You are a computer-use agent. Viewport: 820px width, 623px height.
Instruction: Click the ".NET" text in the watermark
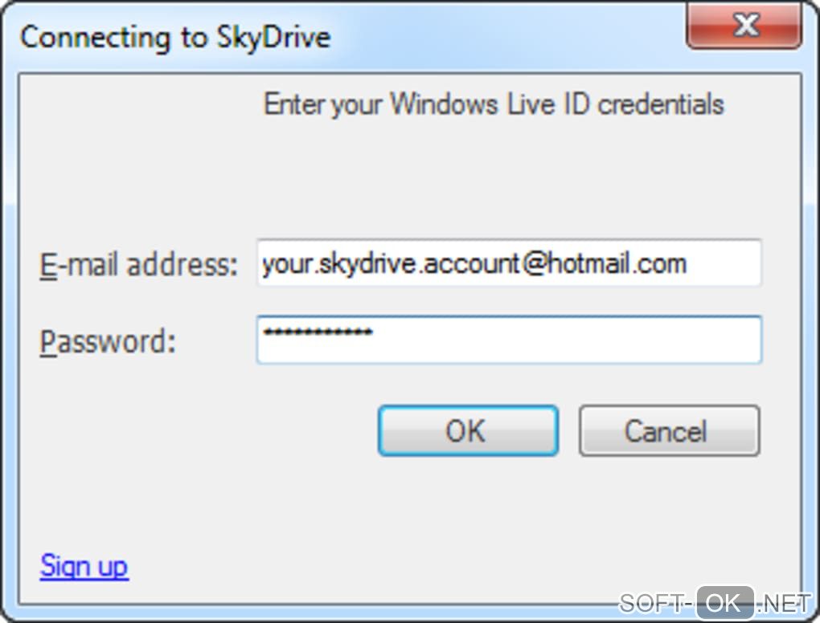pyautogui.click(x=785, y=603)
